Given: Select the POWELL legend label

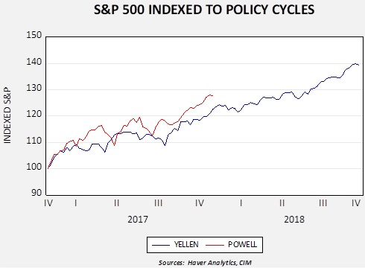Looking at the screenshot, I should point(243,244).
